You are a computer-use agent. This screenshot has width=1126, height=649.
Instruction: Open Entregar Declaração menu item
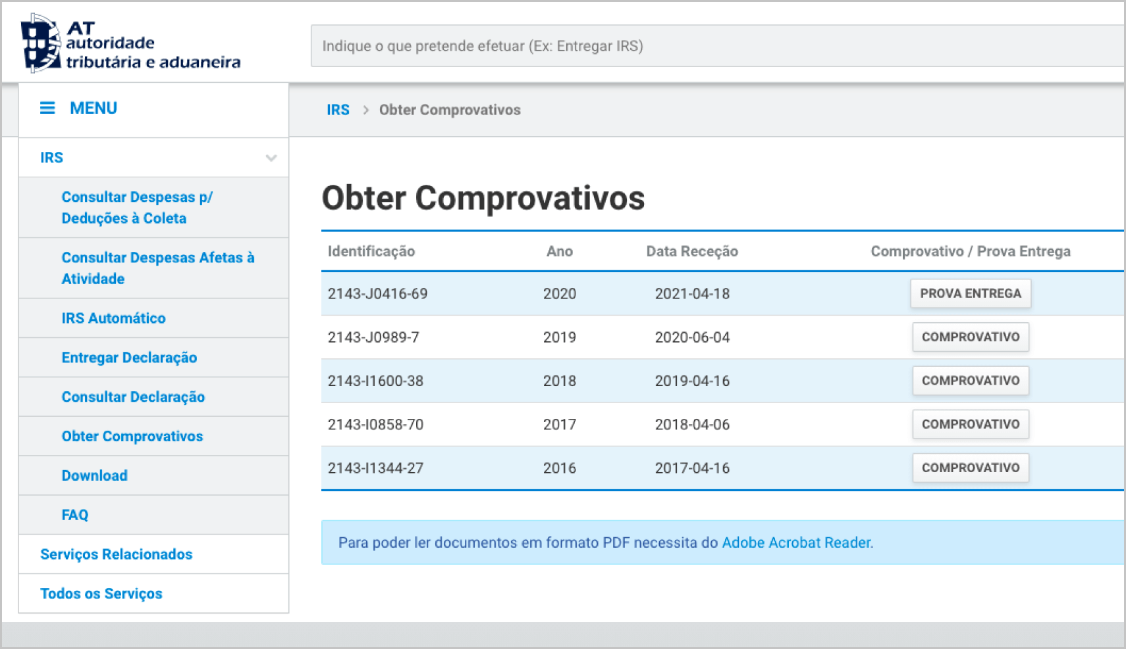coord(129,358)
